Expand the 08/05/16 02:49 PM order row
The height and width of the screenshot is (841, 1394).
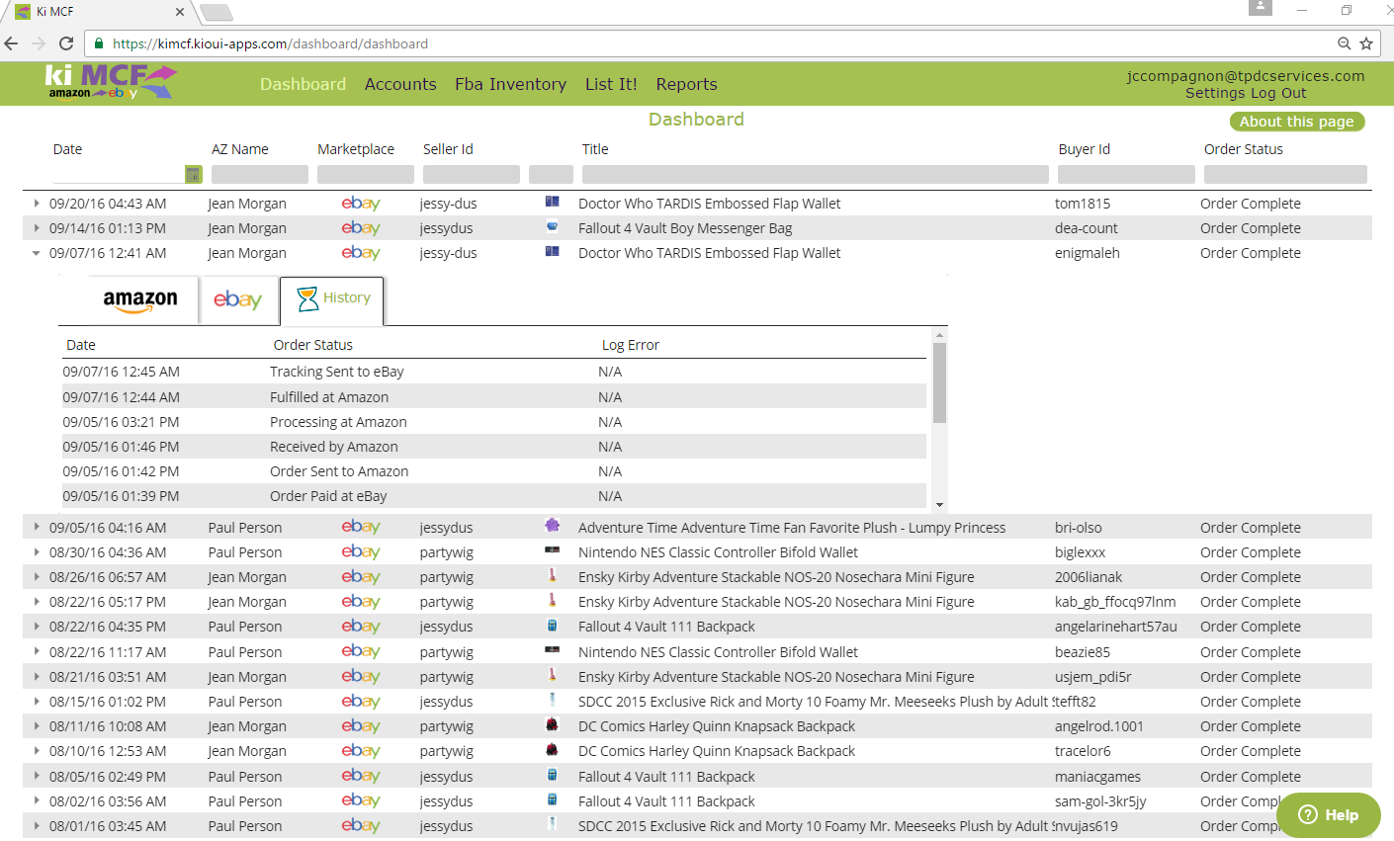click(x=37, y=777)
